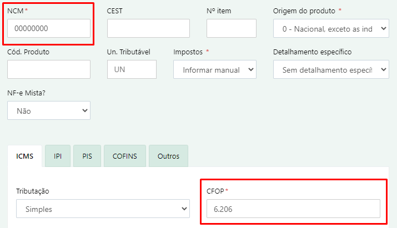
Task: Click the Impostos dropdown chevron arrow
Action: tap(251, 69)
